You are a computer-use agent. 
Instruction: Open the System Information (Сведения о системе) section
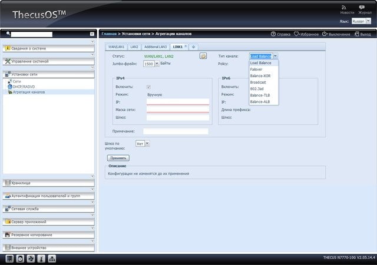(x=48, y=48)
